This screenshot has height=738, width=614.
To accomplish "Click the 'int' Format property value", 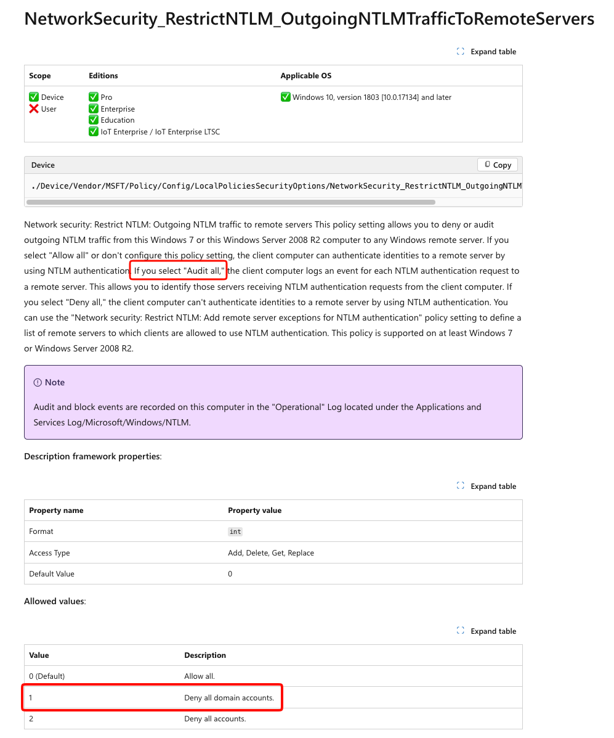I will 235,531.
